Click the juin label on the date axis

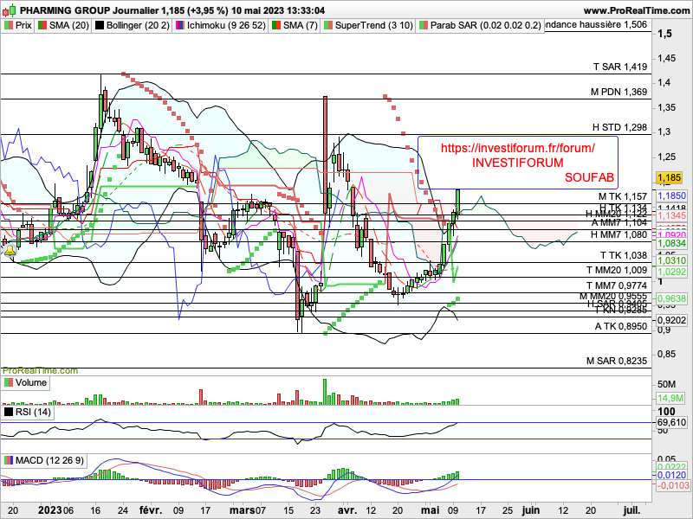[x=531, y=510]
